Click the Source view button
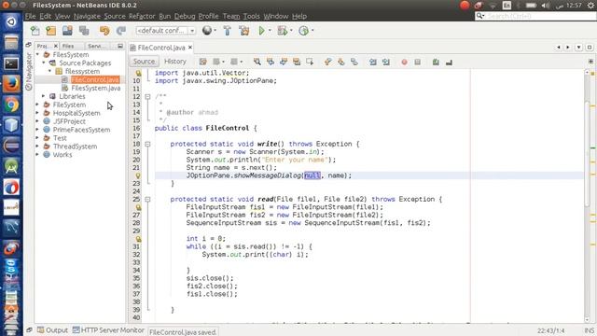597x336 pixels. tap(144, 62)
